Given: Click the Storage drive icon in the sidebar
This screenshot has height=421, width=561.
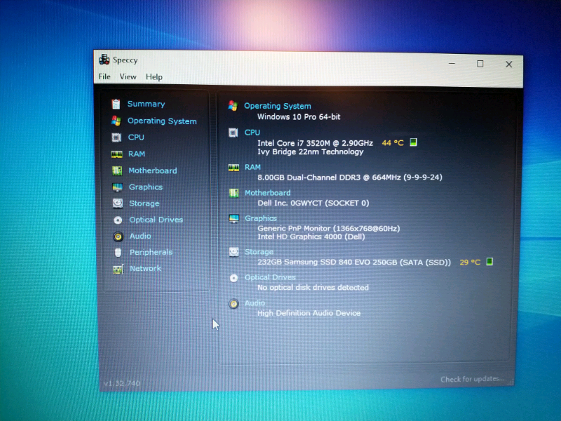Looking at the screenshot, I should point(118,203).
